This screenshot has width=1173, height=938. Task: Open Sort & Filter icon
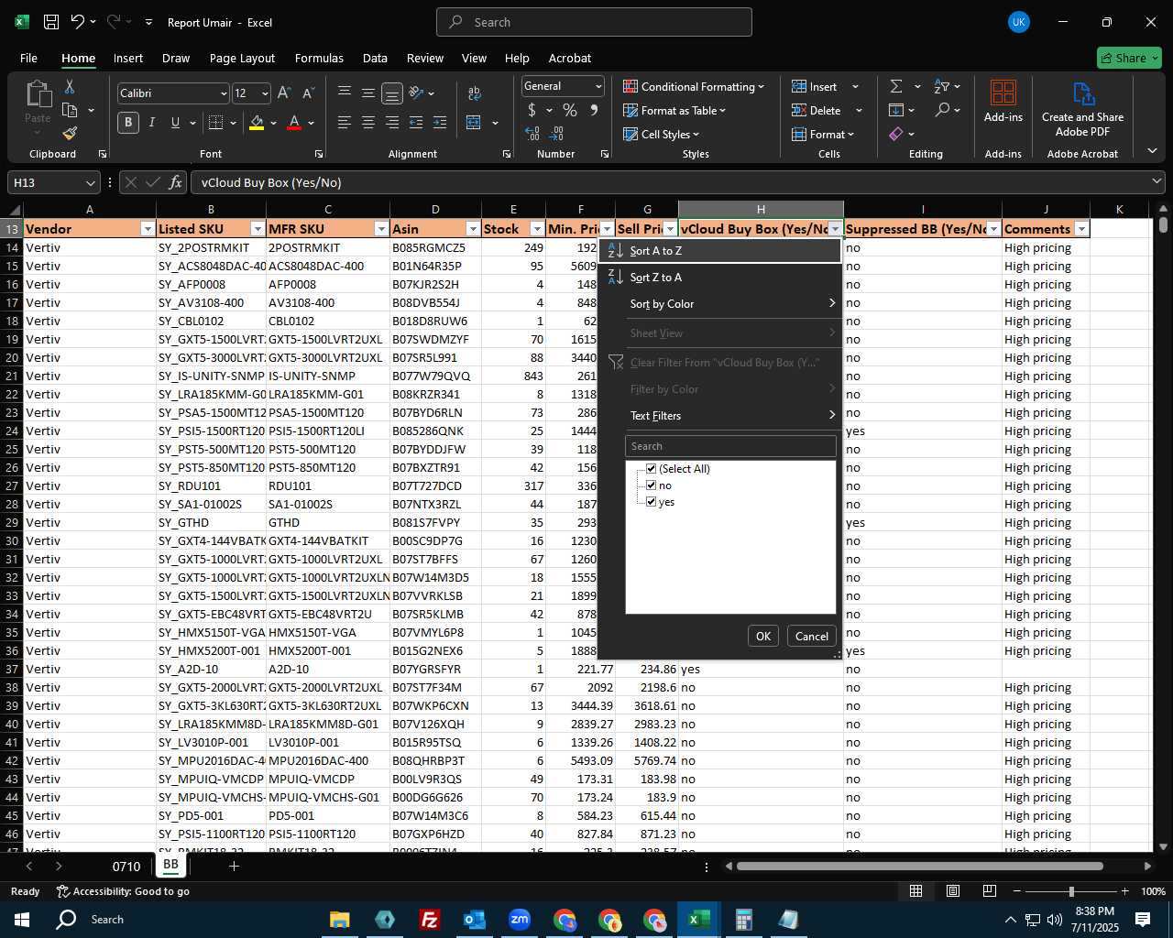point(942,86)
